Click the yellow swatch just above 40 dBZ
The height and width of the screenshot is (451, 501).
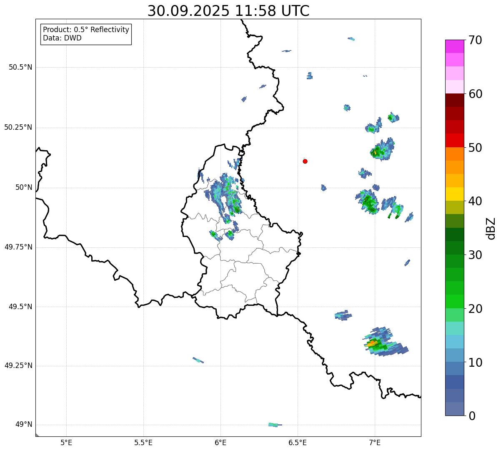tap(454, 194)
